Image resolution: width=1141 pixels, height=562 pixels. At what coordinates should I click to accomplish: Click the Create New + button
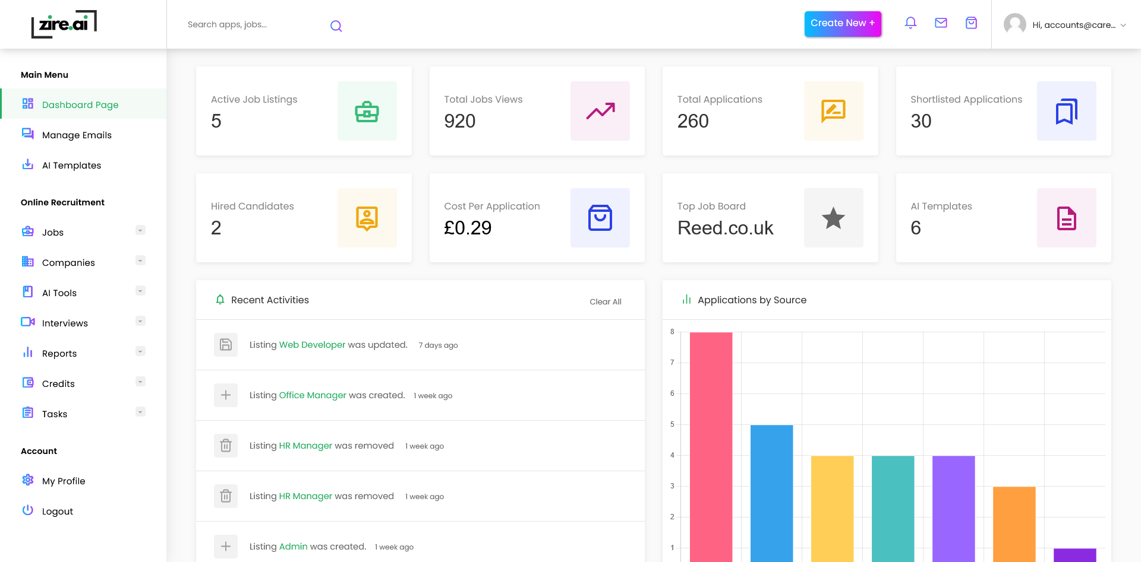point(842,23)
